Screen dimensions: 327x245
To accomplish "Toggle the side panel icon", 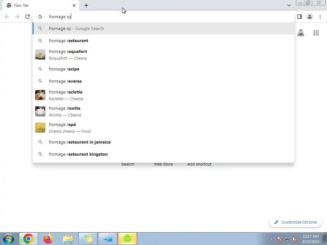I will (x=300, y=17).
